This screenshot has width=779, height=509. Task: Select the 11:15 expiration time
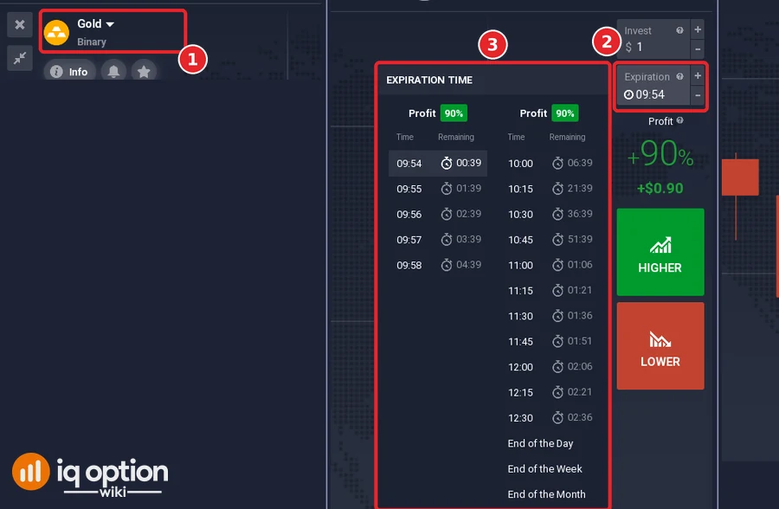[x=550, y=290]
